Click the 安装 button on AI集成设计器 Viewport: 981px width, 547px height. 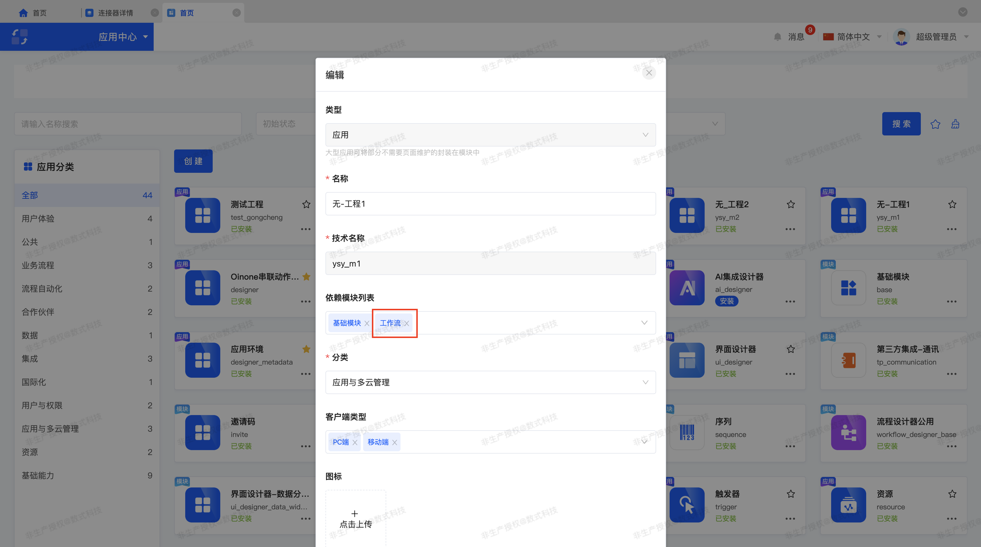pyautogui.click(x=727, y=301)
